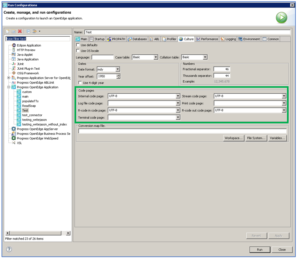Increase the Year offset spinner value
The image size is (297, 258).
point(118,75)
